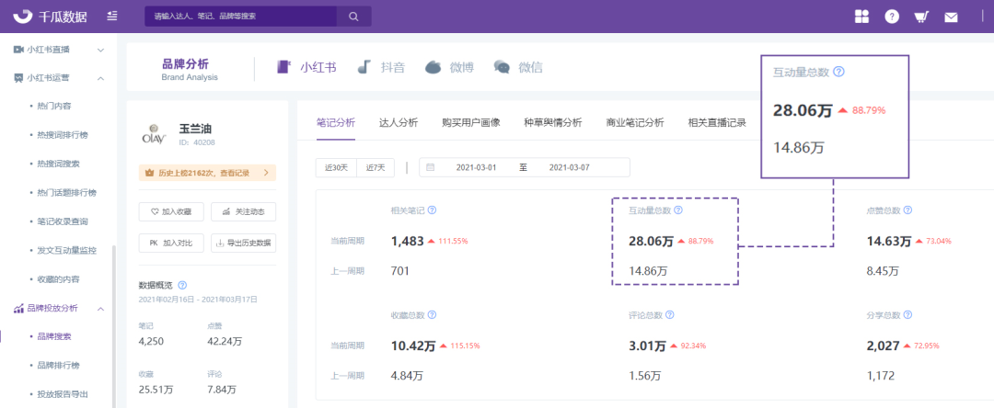Click the help icon beside 数据概览

click(x=182, y=285)
